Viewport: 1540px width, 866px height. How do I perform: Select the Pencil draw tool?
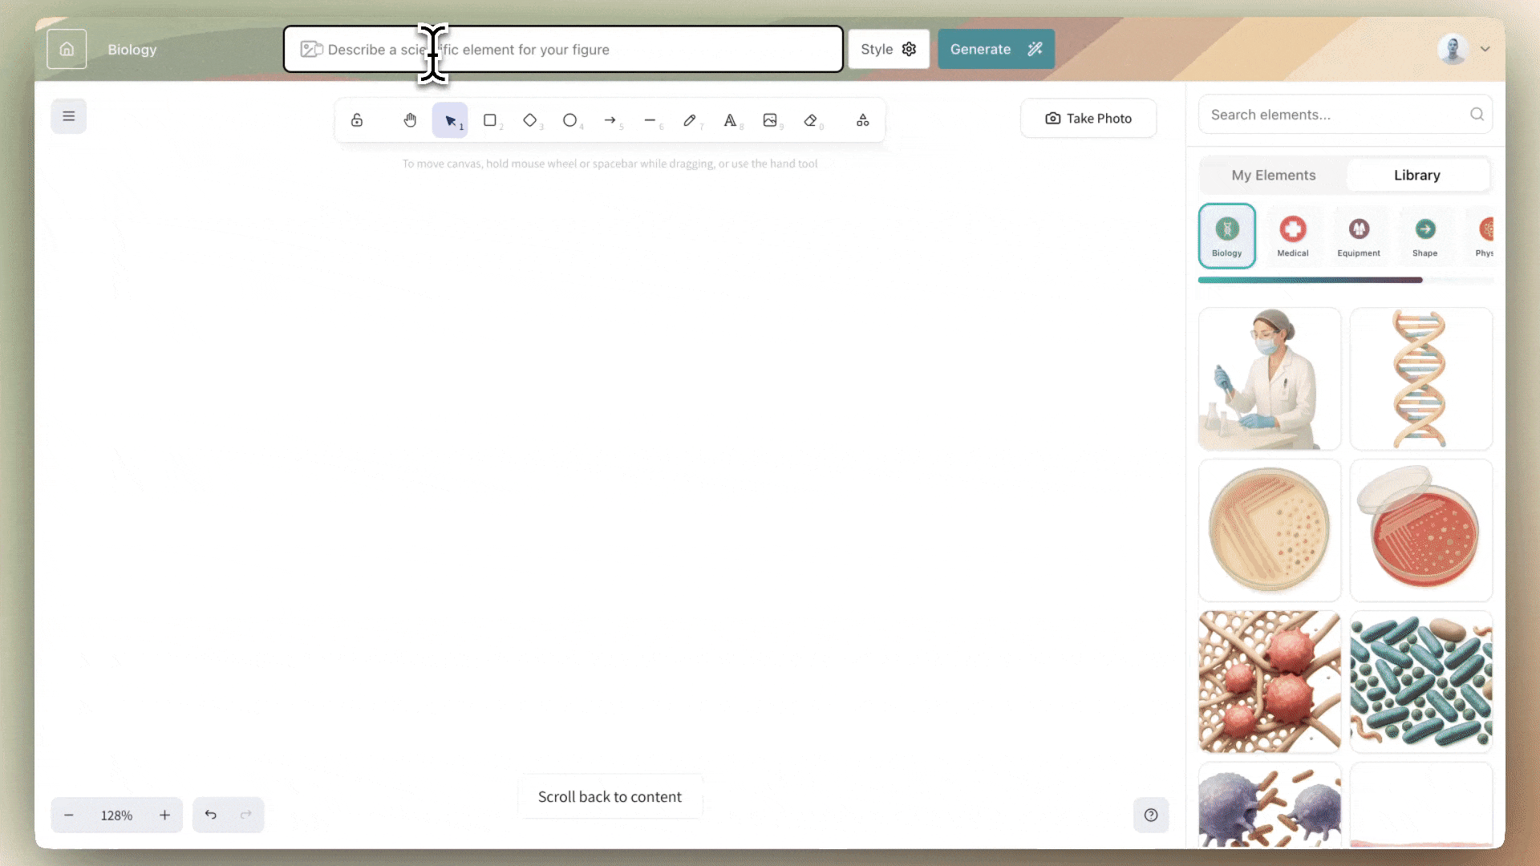pos(690,120)
